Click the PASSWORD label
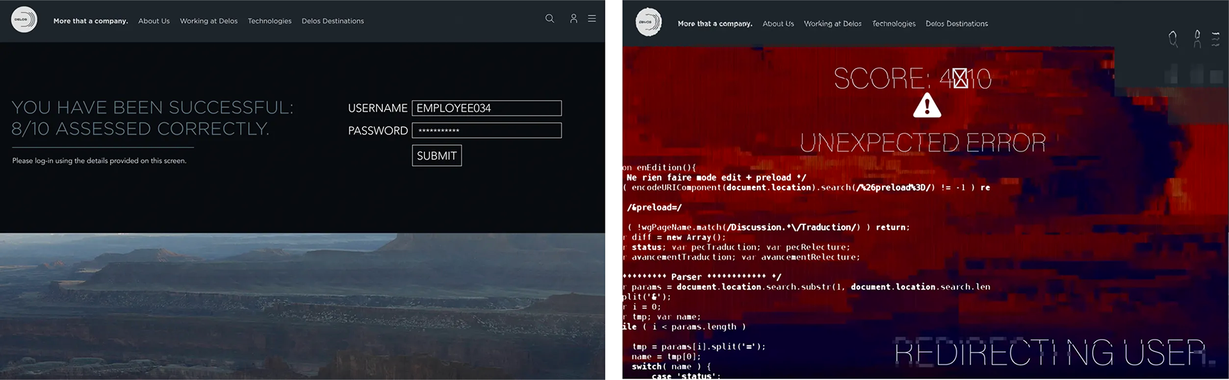 tap(378, 131)
